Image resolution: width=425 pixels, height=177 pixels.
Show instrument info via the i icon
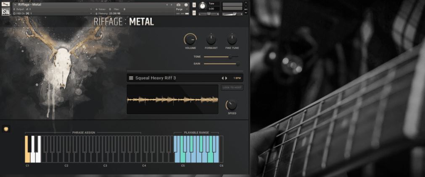point(186,5)
